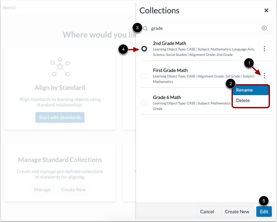Select the 2nd Grade Math radio button
The height and width of the screenshot is (222, 277).
(144, 49)
